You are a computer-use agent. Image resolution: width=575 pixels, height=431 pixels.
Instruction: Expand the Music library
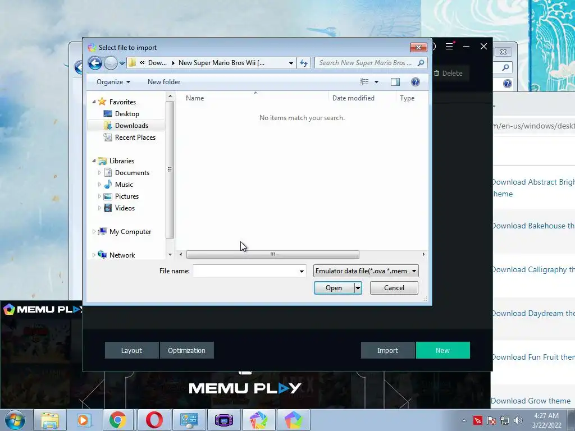[x=99, y=184]
